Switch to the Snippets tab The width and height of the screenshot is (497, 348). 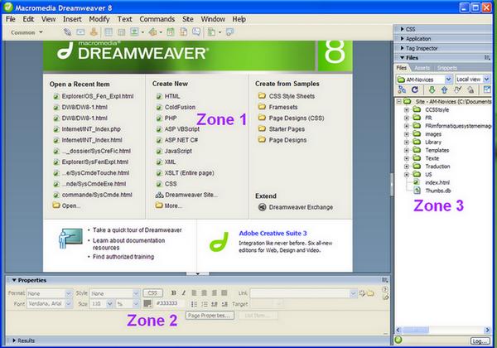[447, 68]
